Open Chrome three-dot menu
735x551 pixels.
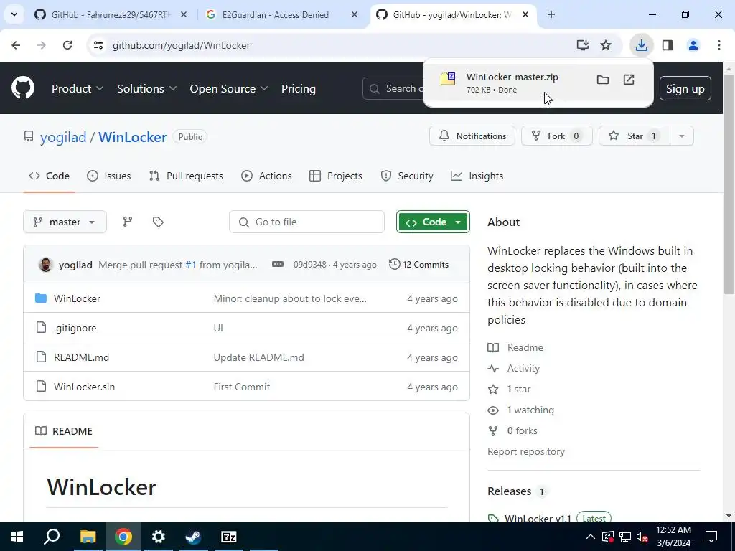click(x=718, y=45)
